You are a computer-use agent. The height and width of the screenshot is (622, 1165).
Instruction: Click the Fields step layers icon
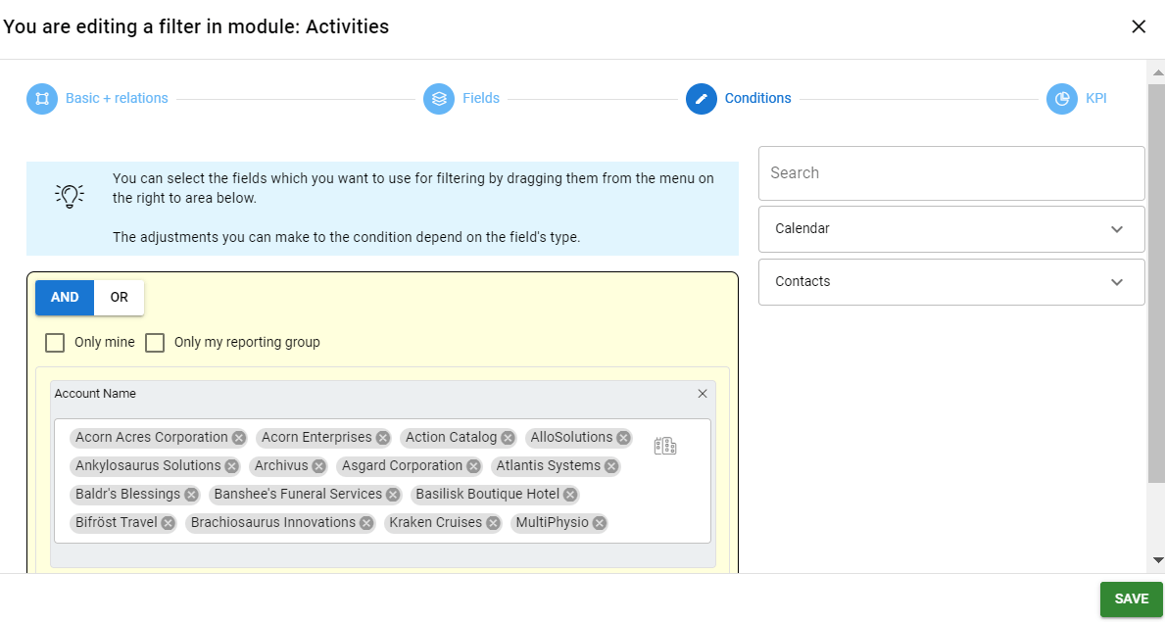[x=438, y=98]
